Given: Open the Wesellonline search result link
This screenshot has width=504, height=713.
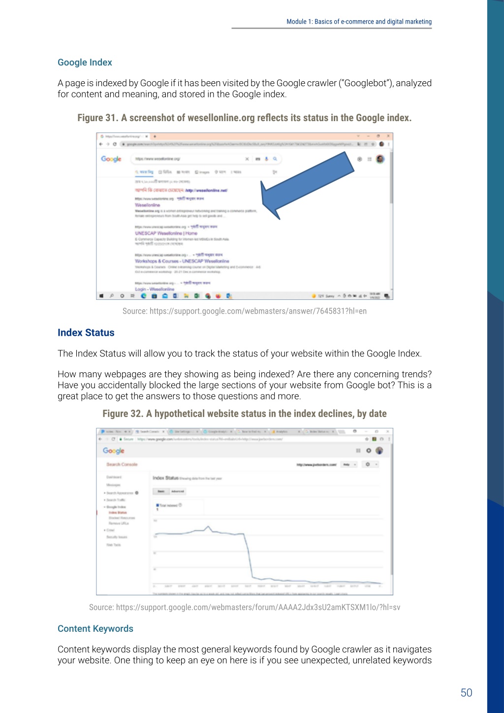Looking at the screenshot, I should coord(148,205).
